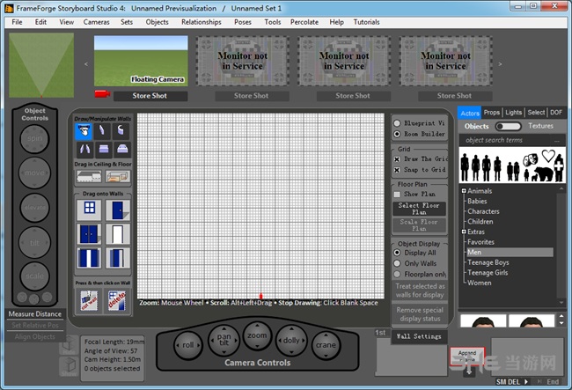Screen dimensions: 572x390
Task: Click the Floating Camera preview thumbnail
Action: click(x=141, y=61)
